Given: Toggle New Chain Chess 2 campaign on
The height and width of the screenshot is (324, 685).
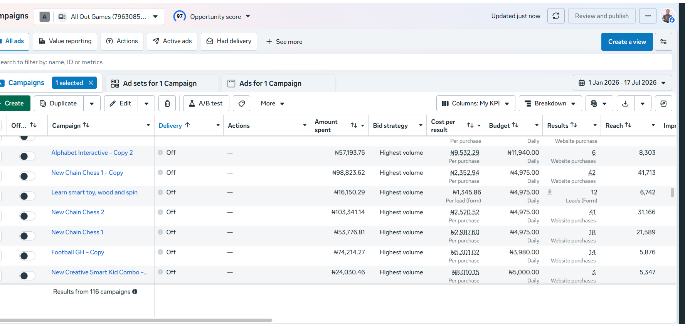Looking at the screenshot, I should click(x=27, y=216).
